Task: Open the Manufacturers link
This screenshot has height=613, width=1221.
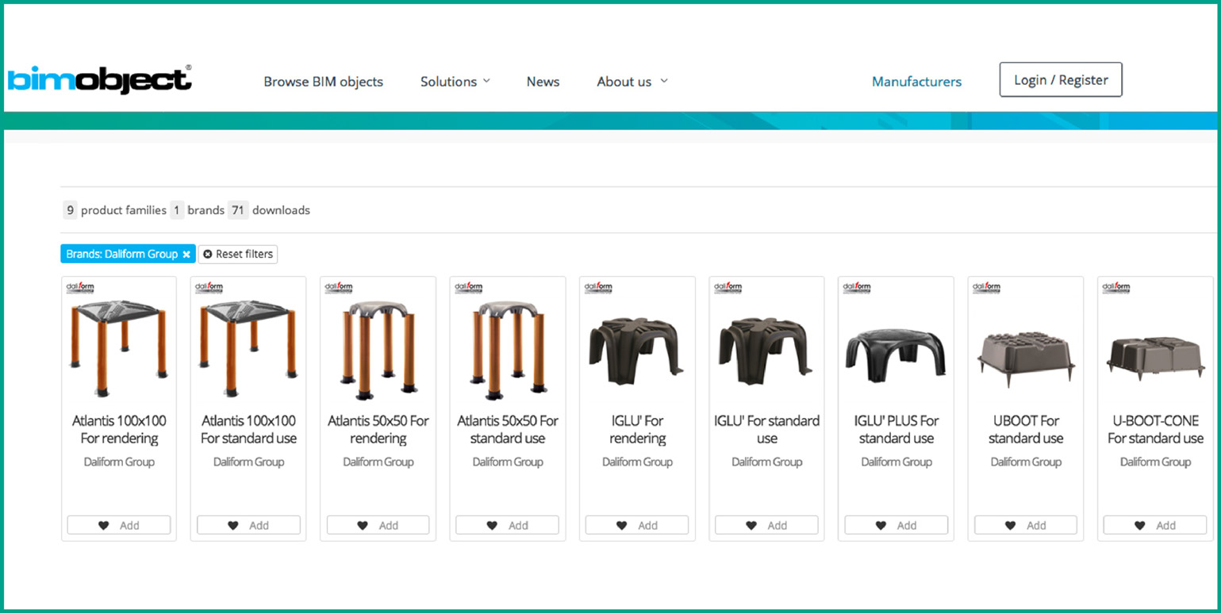Action: (916, 82)
